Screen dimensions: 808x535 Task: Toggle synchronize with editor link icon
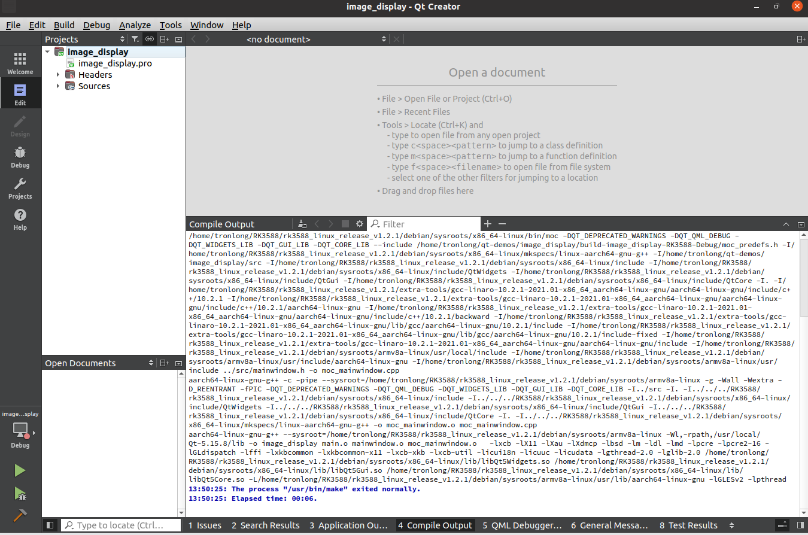click(x=150, y=39)
